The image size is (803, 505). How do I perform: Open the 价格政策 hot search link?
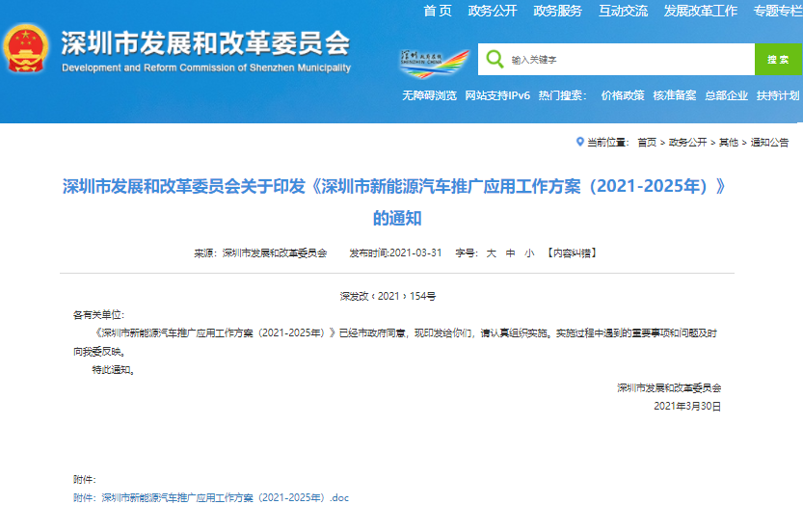click(623, 95)
